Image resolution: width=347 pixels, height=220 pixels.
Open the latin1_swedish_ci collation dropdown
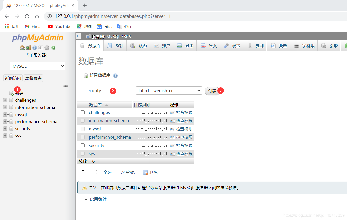[169, 91]
